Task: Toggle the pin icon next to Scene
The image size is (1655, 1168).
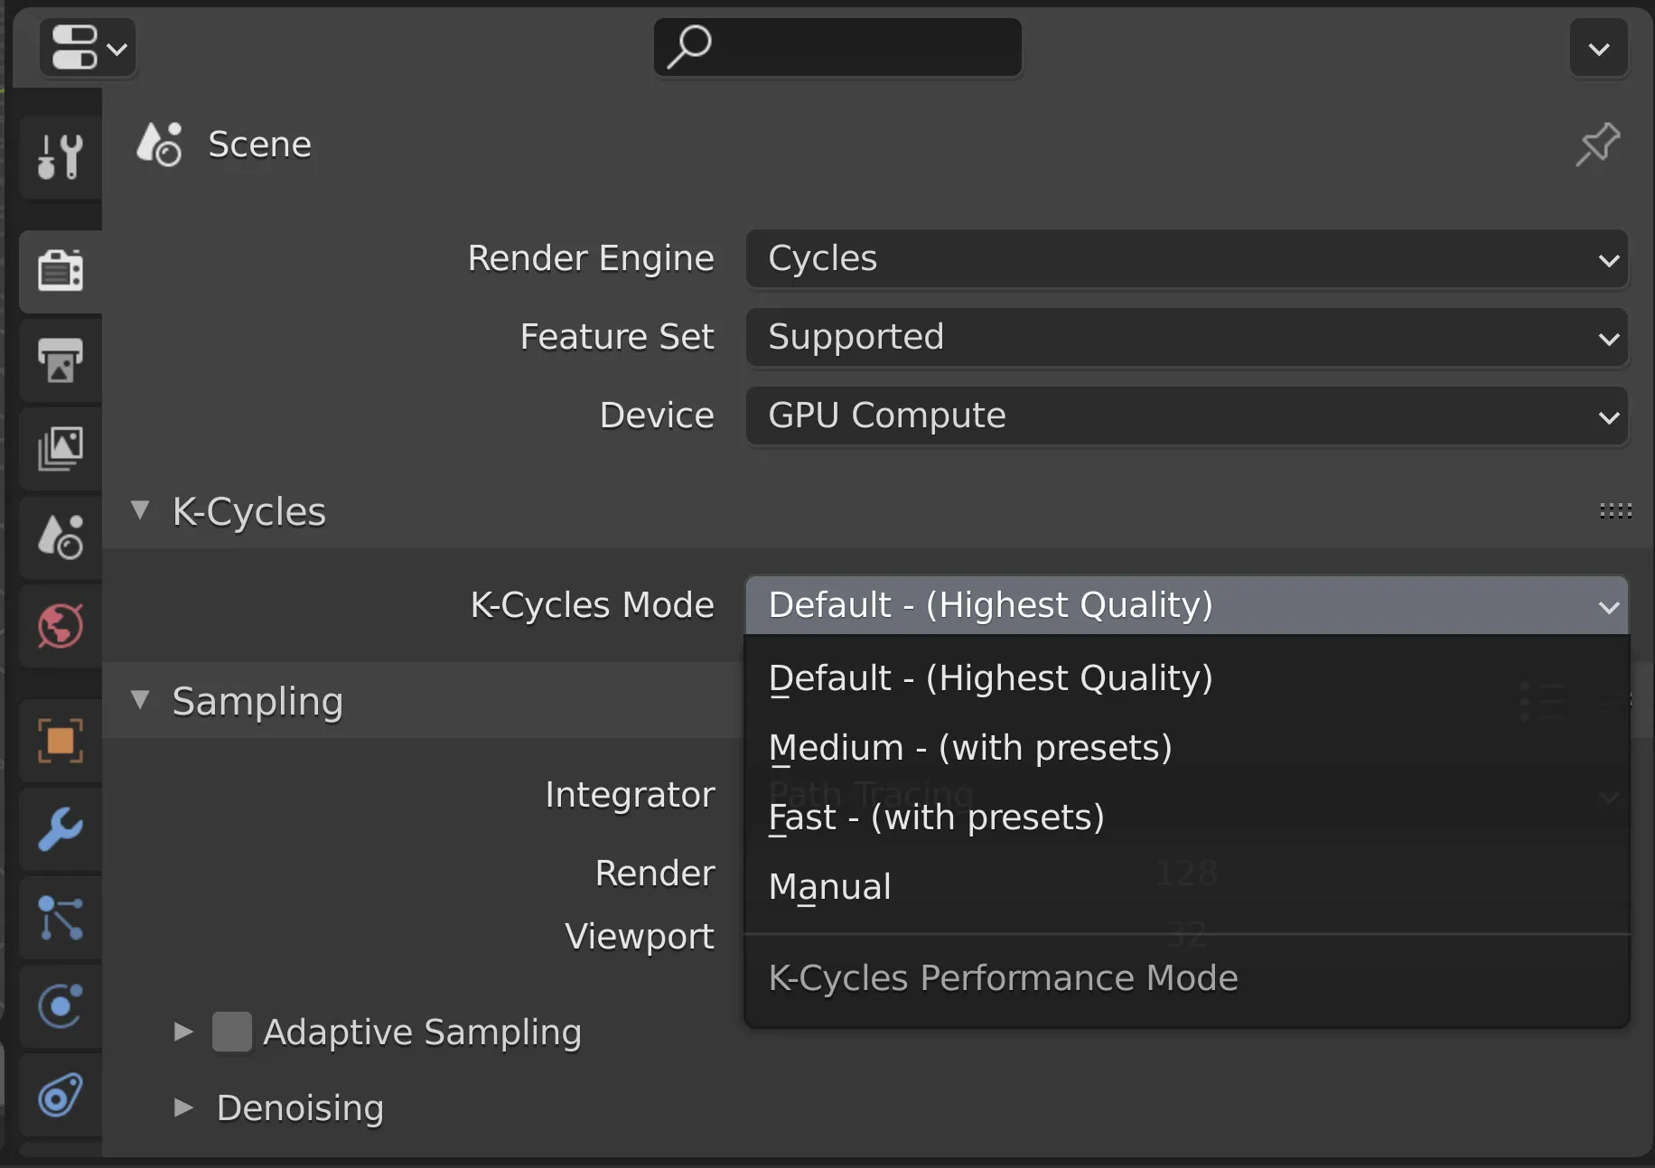Action: click(1597, 145)
